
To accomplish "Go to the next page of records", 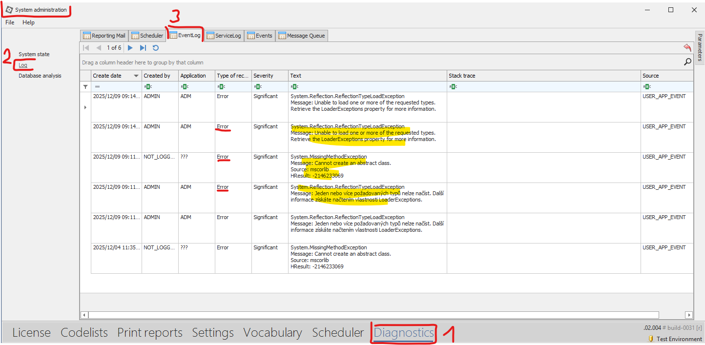I will pos(130,48).
